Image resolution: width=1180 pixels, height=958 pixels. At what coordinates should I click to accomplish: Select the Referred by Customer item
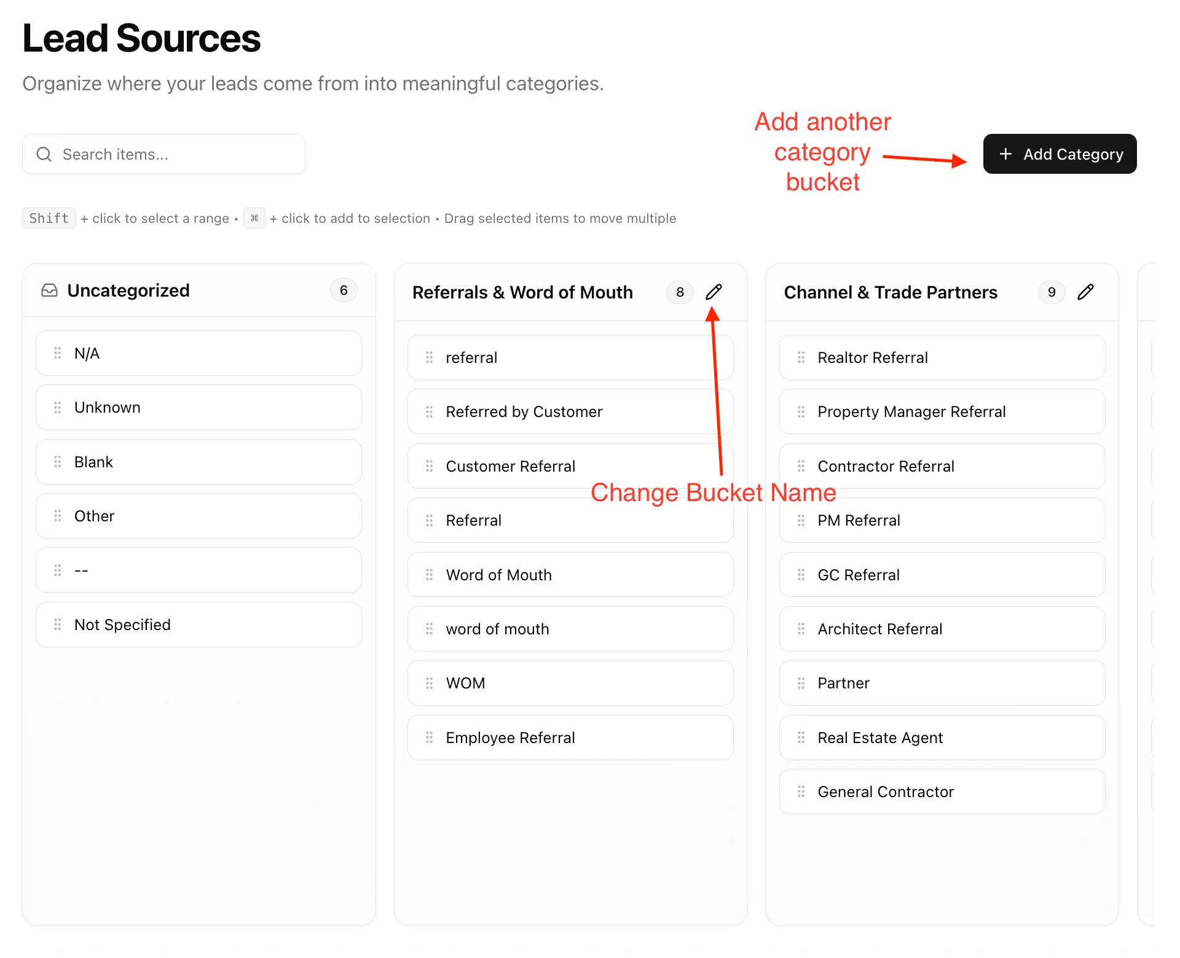point(570,411)
